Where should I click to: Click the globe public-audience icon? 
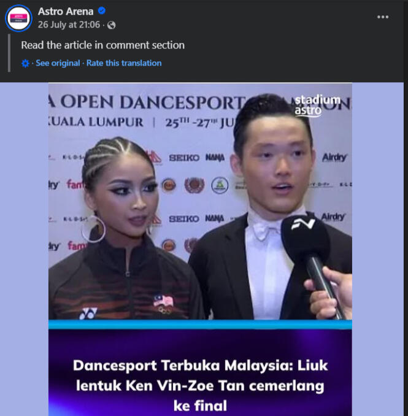point(112,25)
